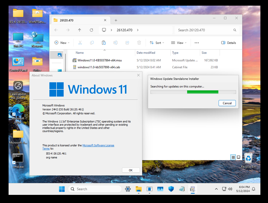This screenshot has height=203, width=268.
Task: Click the Copy icon in Explorer toolbar
Action: [92, 43]
